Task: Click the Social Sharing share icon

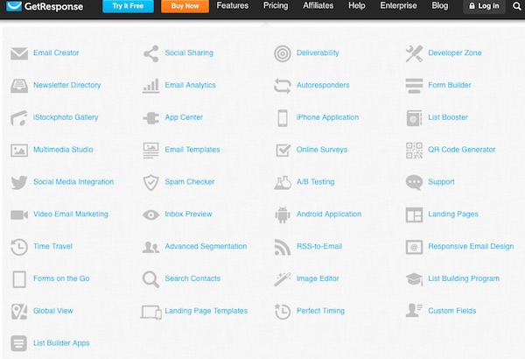Action: tap(151, 53)
